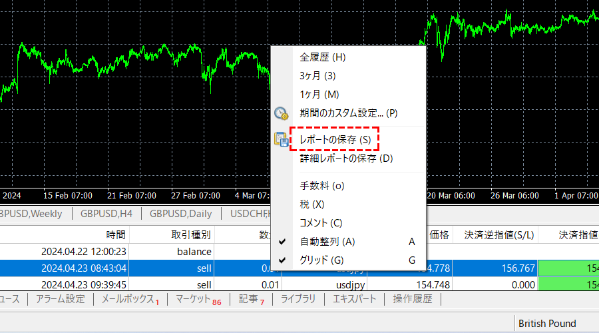Viewport: 599px width, 333px height.
Task: Select row dated 2024.04.22 12:00:23
Action: pos(299,252)
